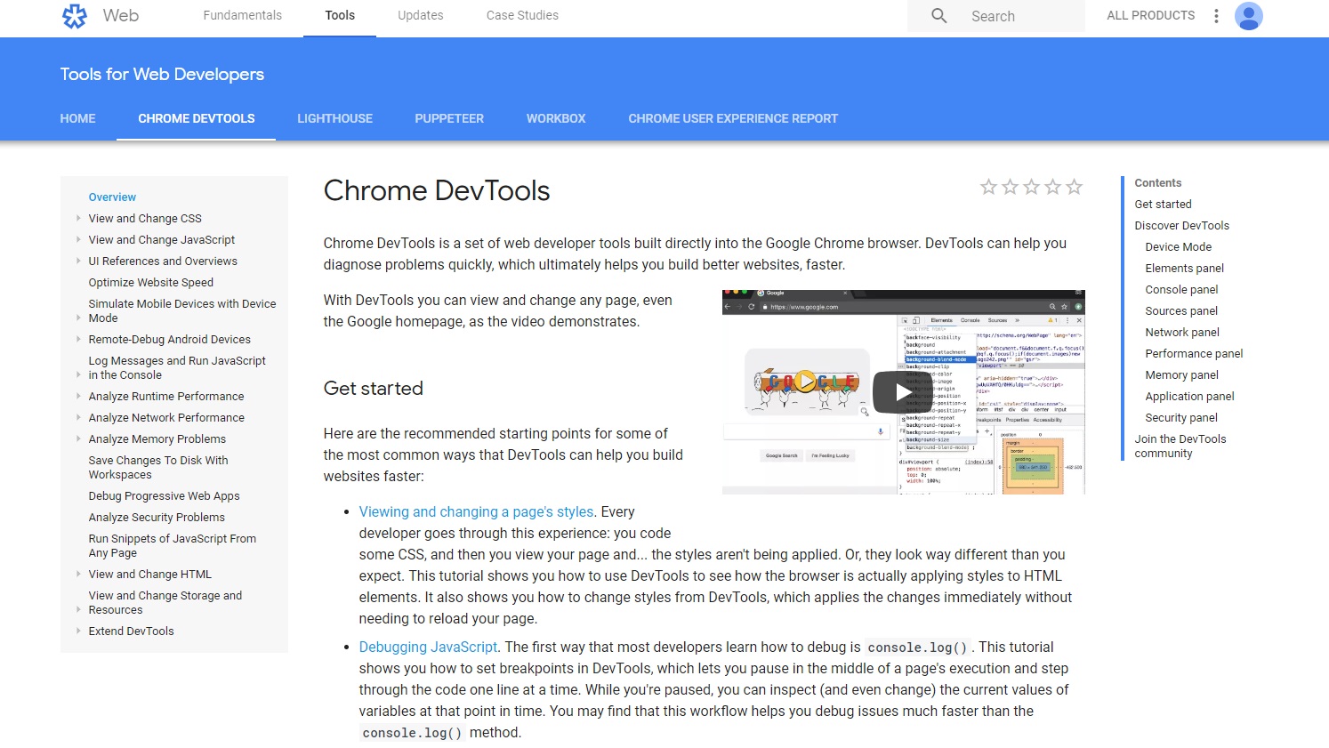The height and width of the screenshot is (748, 1329).
Task: Switch to the LIGHTHOUSE tab
Action: point(334,118)
